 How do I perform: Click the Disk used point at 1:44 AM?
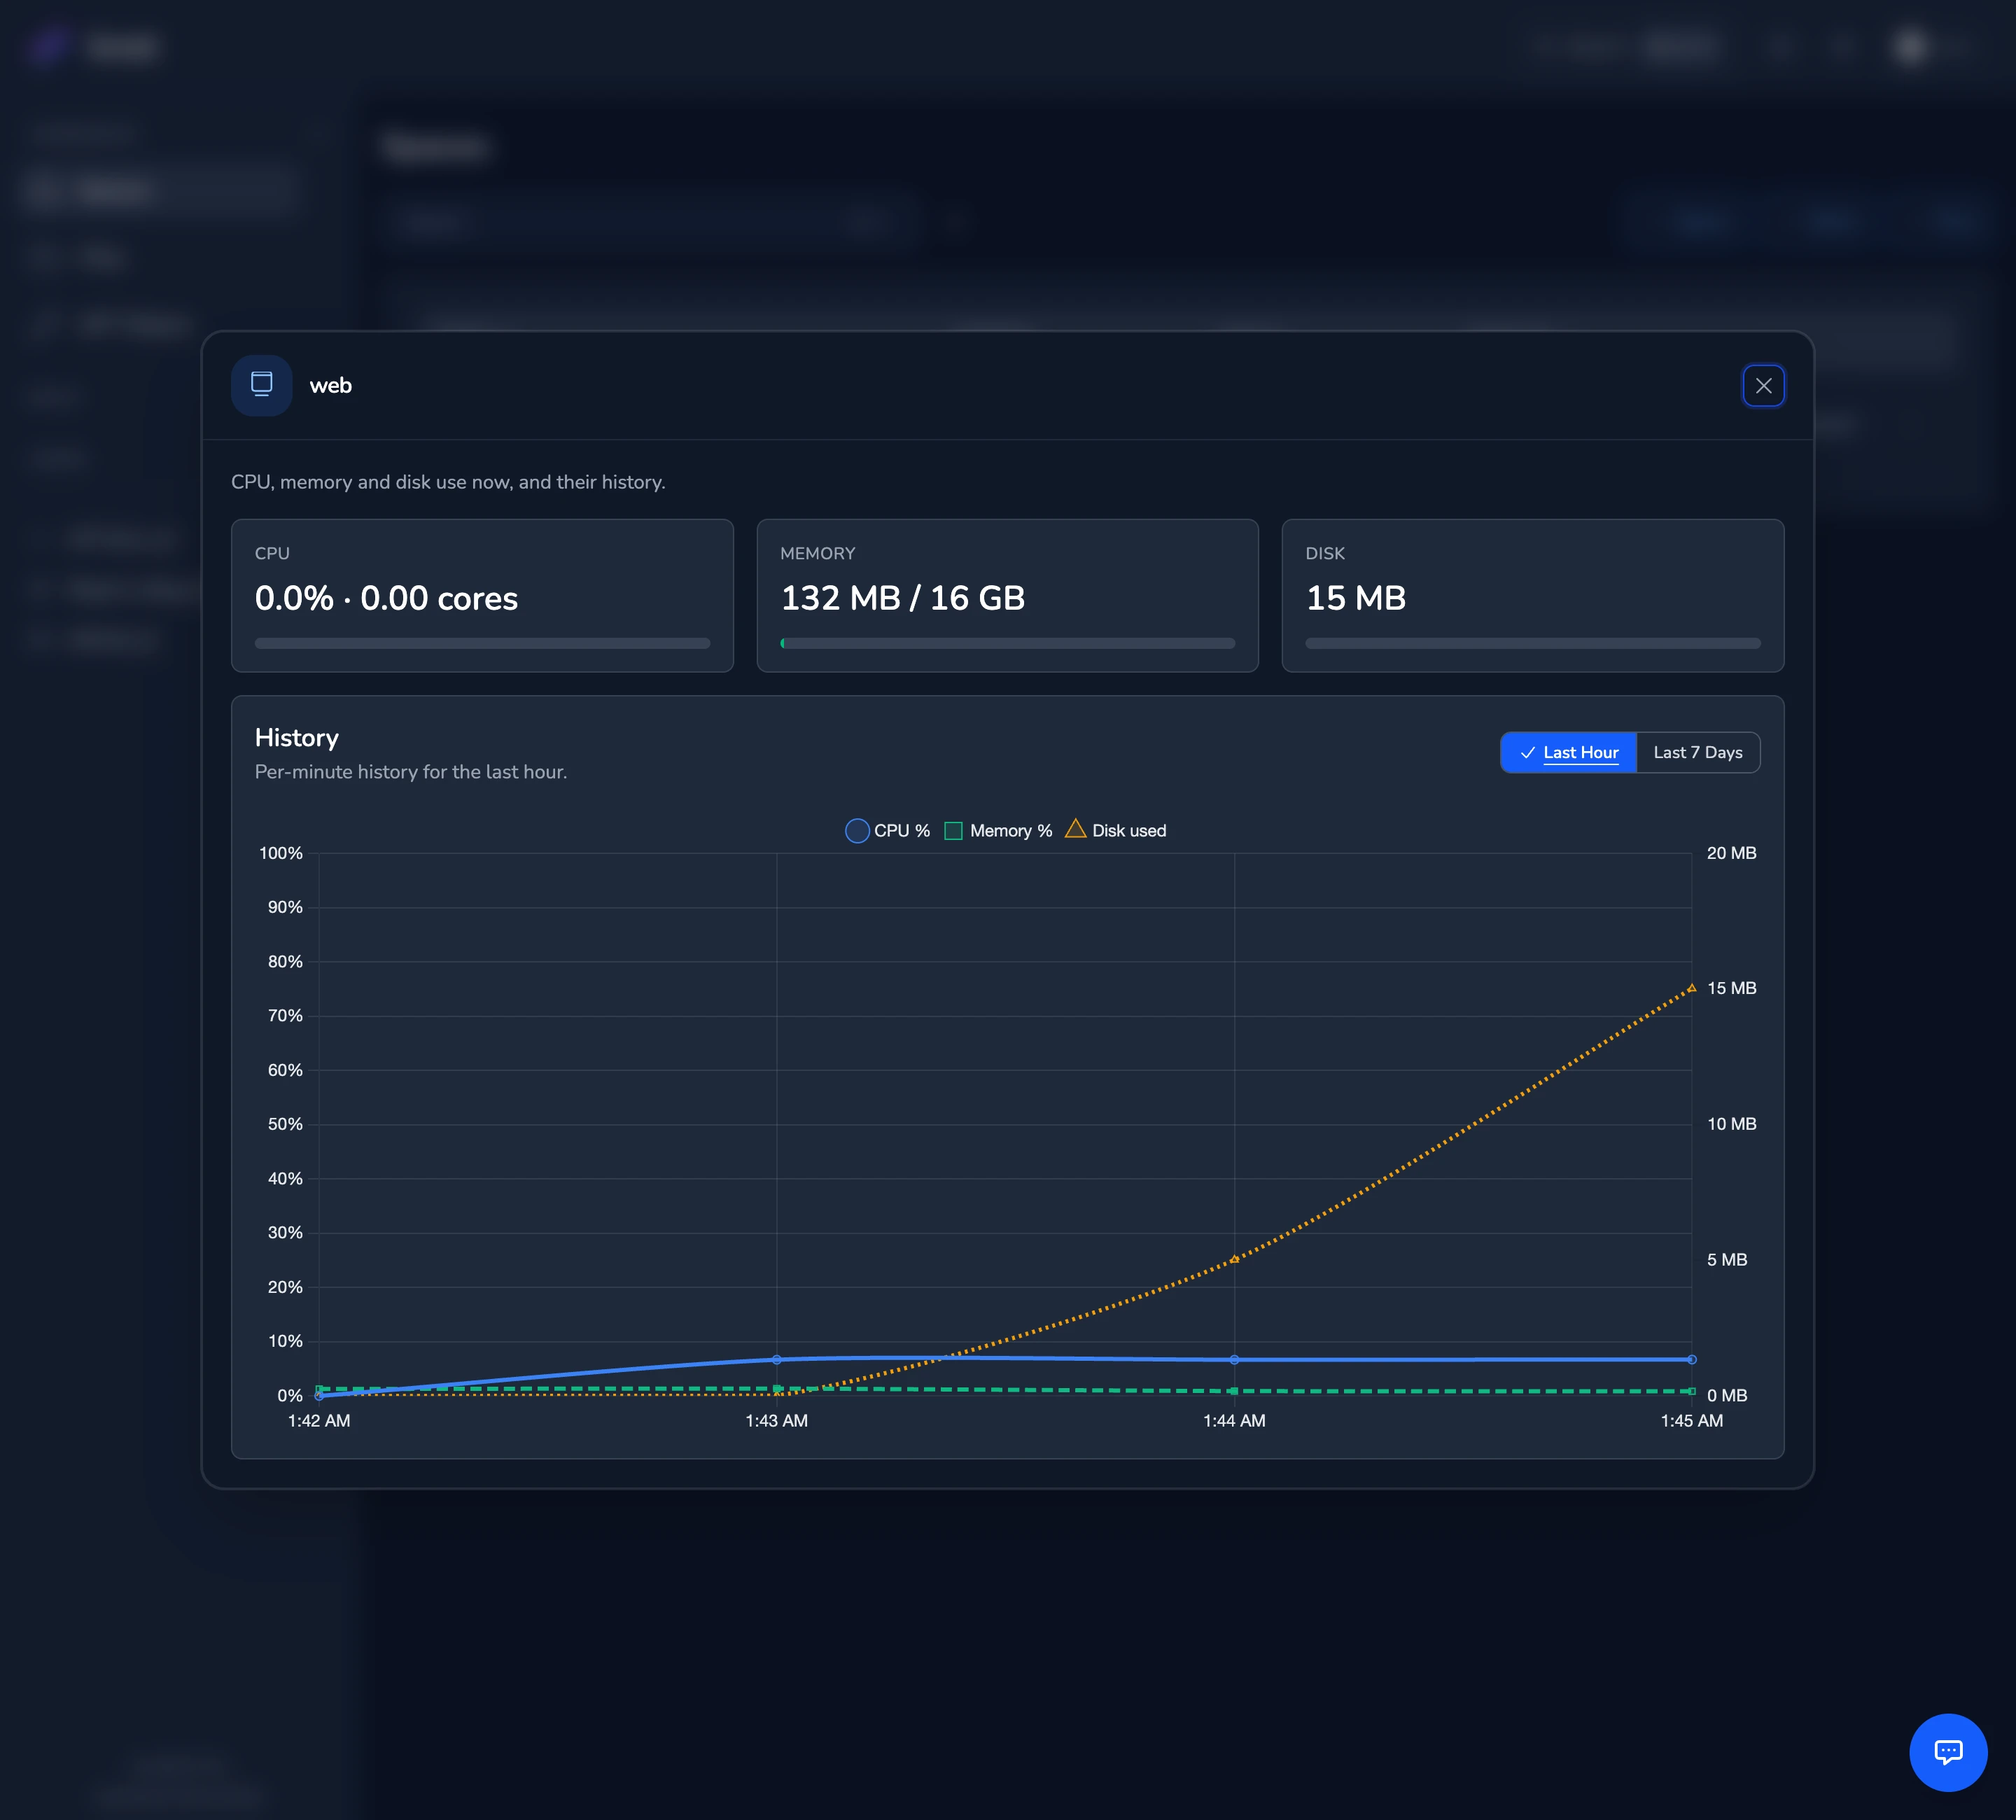tap(1234, 1259)
